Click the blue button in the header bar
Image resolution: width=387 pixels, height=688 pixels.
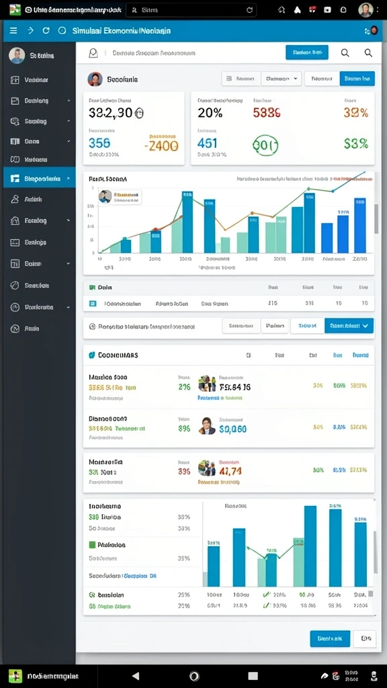coord(306,52)
